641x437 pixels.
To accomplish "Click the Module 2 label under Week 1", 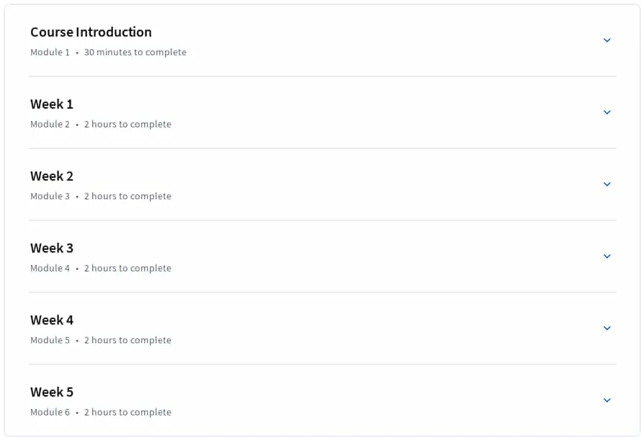I will click(x=50, y=125).
